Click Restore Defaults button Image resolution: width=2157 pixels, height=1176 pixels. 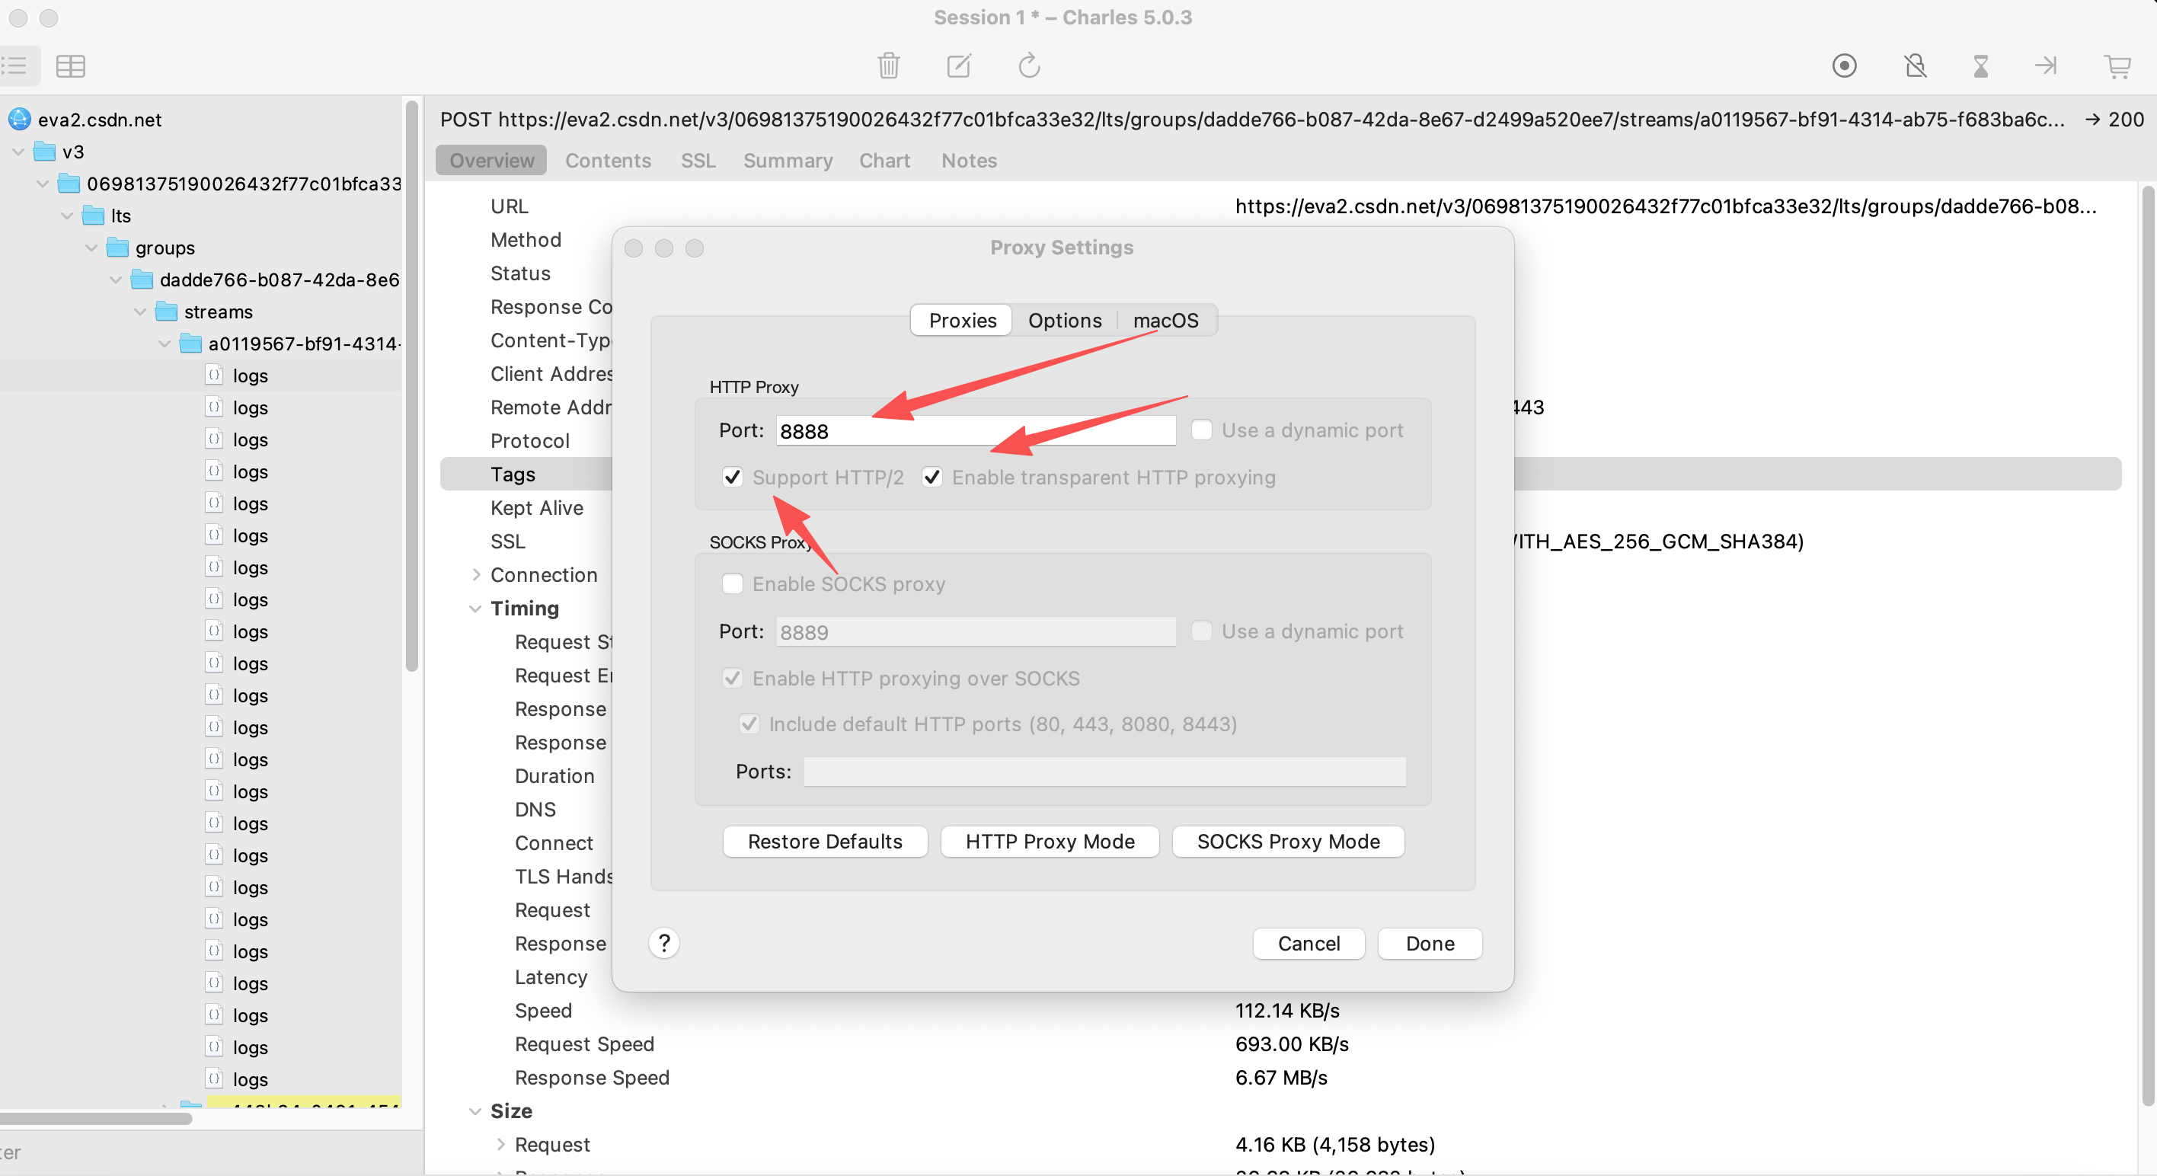click(x=825, y=842)
